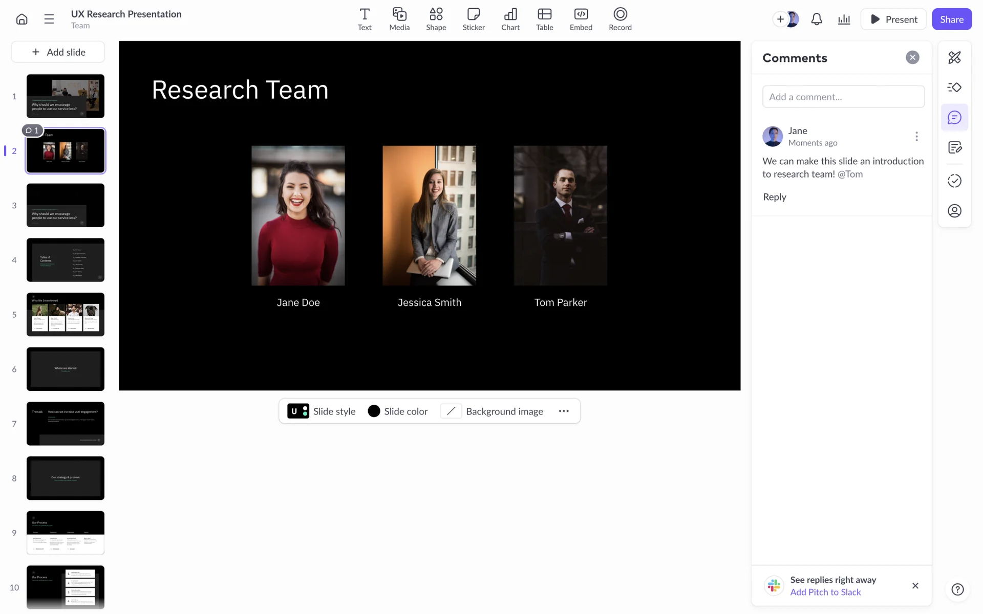Image resolution: width=983 pixels, height=614 pixels.
Task: Open the animations icon in the right sidebar
Action: 954,87
